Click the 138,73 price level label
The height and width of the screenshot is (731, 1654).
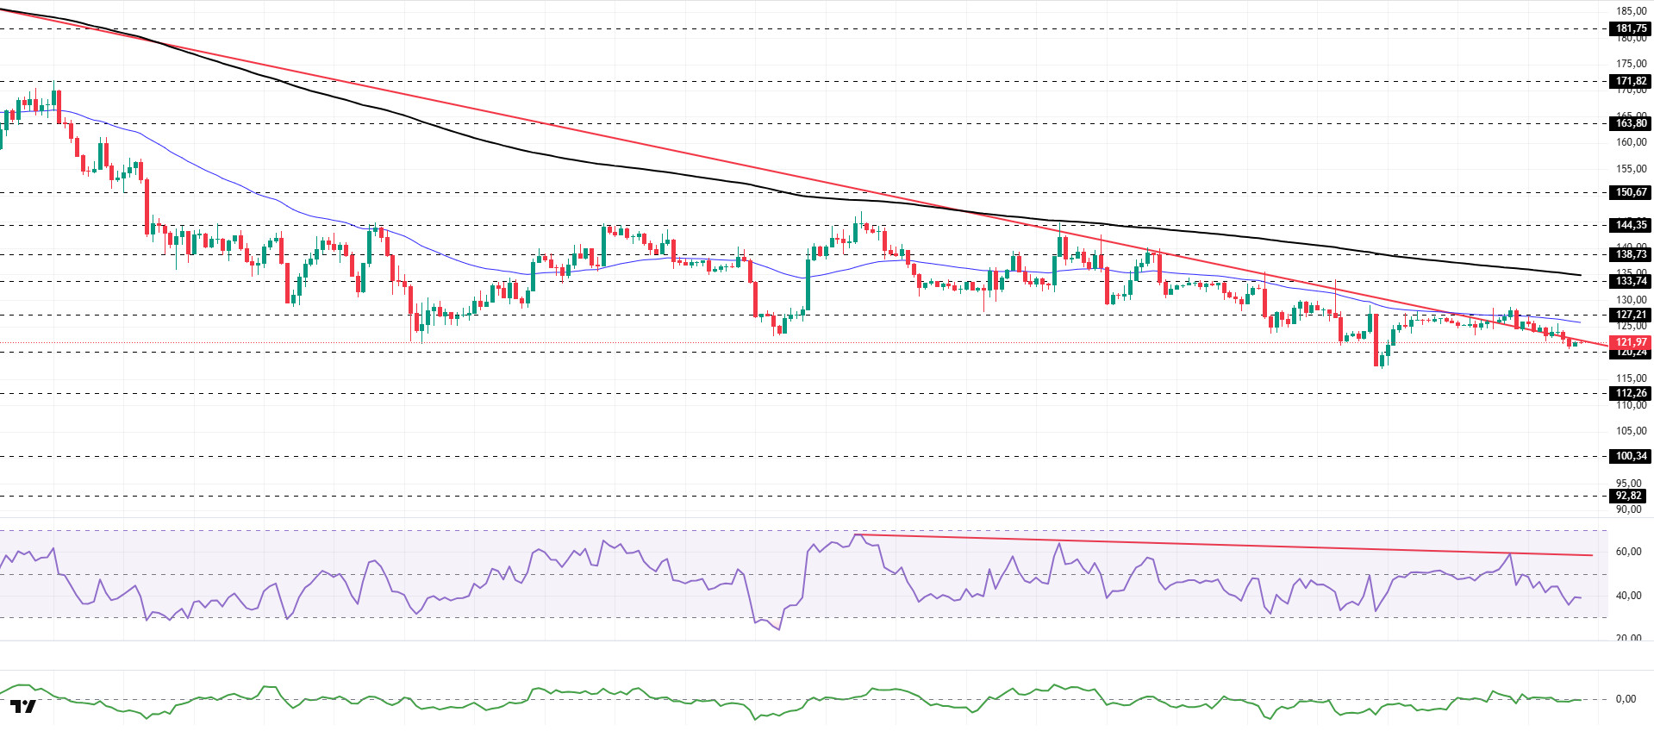pyautogui.click(x=1630, y=254)
